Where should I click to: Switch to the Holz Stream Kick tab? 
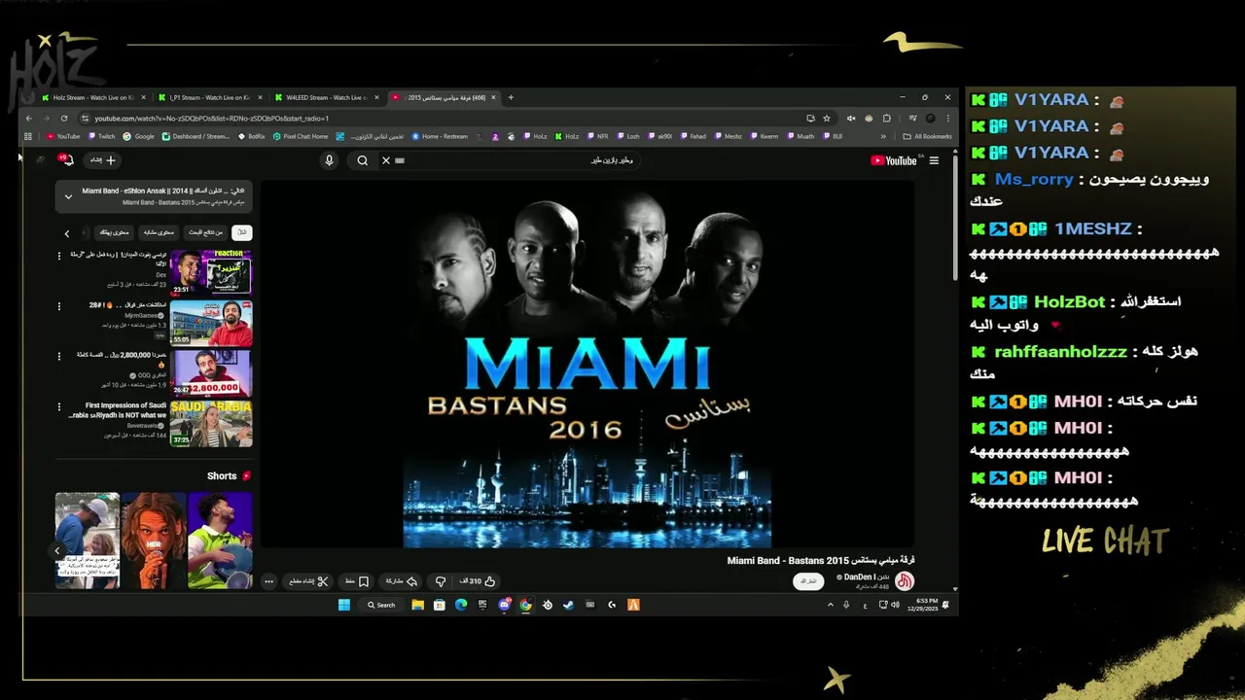click(x=94, y=97)
